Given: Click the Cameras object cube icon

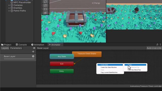Looking at the screenshot, I should coord(12,5).
